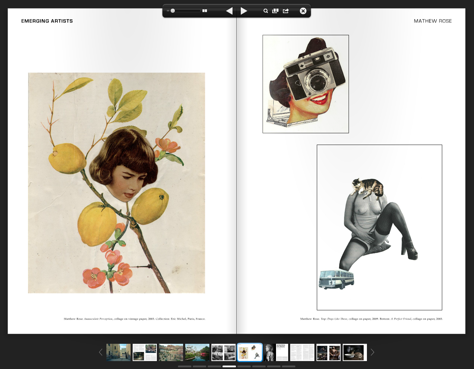
Task: Open the Sonora Gilman spread thumbnail
Action: click(x=276, y=352)
